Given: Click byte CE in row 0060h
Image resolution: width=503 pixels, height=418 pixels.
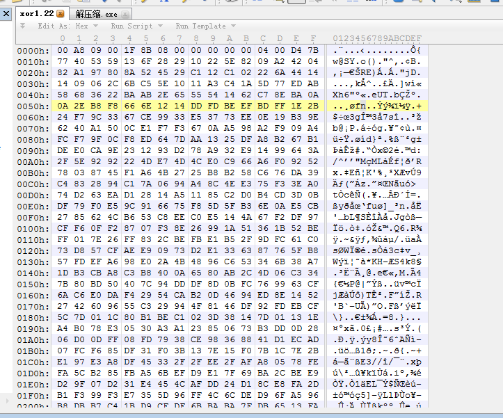Looking at the screenshot, I should click(x=146, y=117).
